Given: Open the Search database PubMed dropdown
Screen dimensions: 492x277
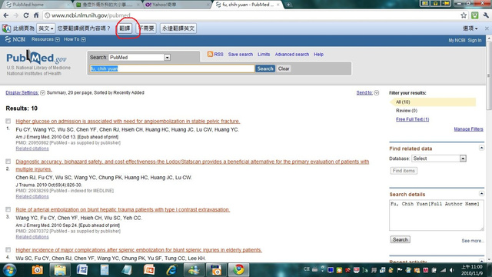Looking at the screenshot, I should pyautogui.click(x=139, y=57).
